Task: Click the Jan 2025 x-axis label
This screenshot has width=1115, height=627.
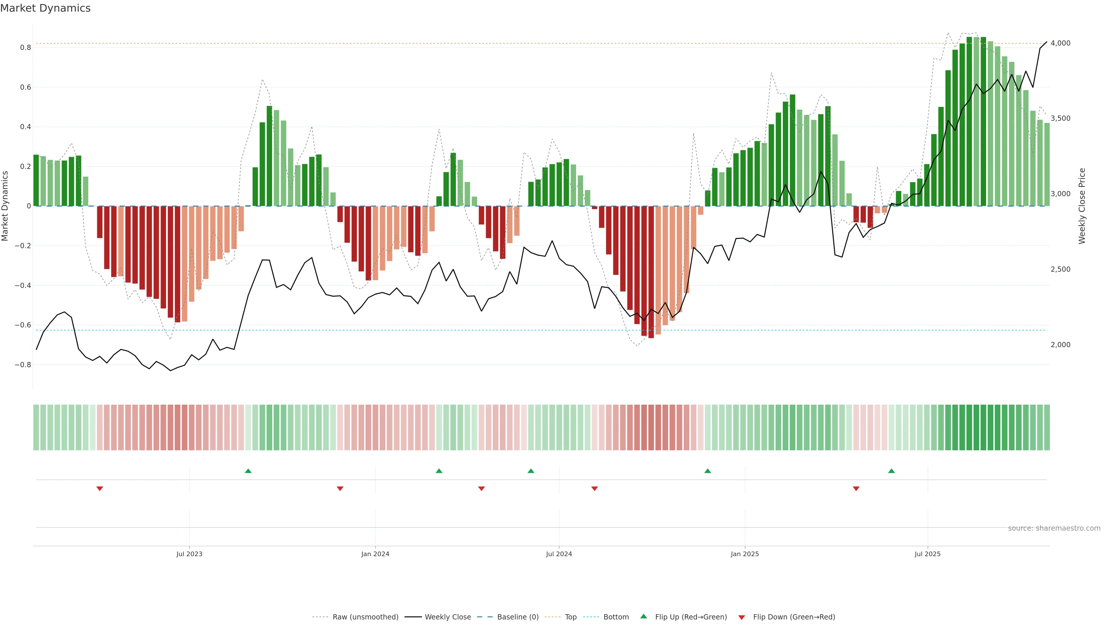Action: [x=744, y=554]
